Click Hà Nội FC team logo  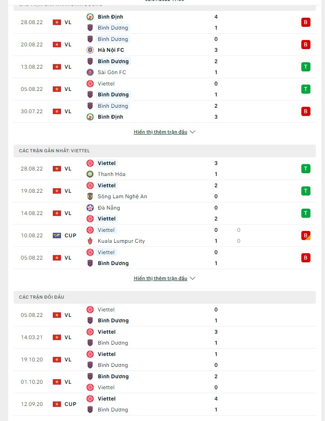90,50
